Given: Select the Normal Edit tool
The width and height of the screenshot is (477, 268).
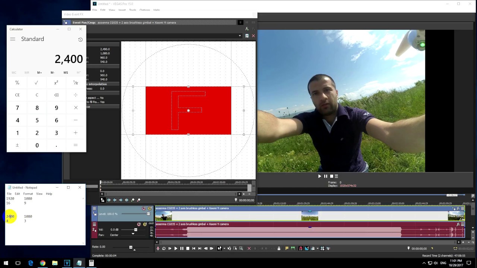Looking at the screenshot, I should point(219,248).
